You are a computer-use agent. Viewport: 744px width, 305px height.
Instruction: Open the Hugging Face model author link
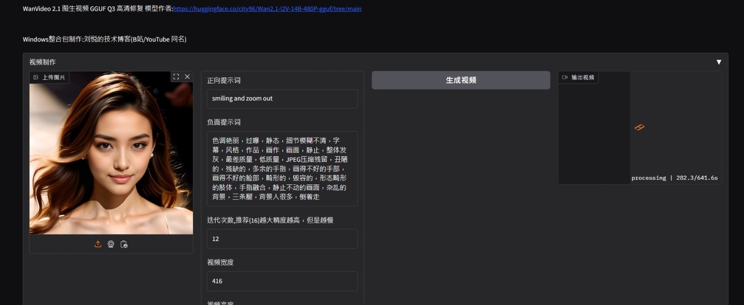(x=267, y=9)
